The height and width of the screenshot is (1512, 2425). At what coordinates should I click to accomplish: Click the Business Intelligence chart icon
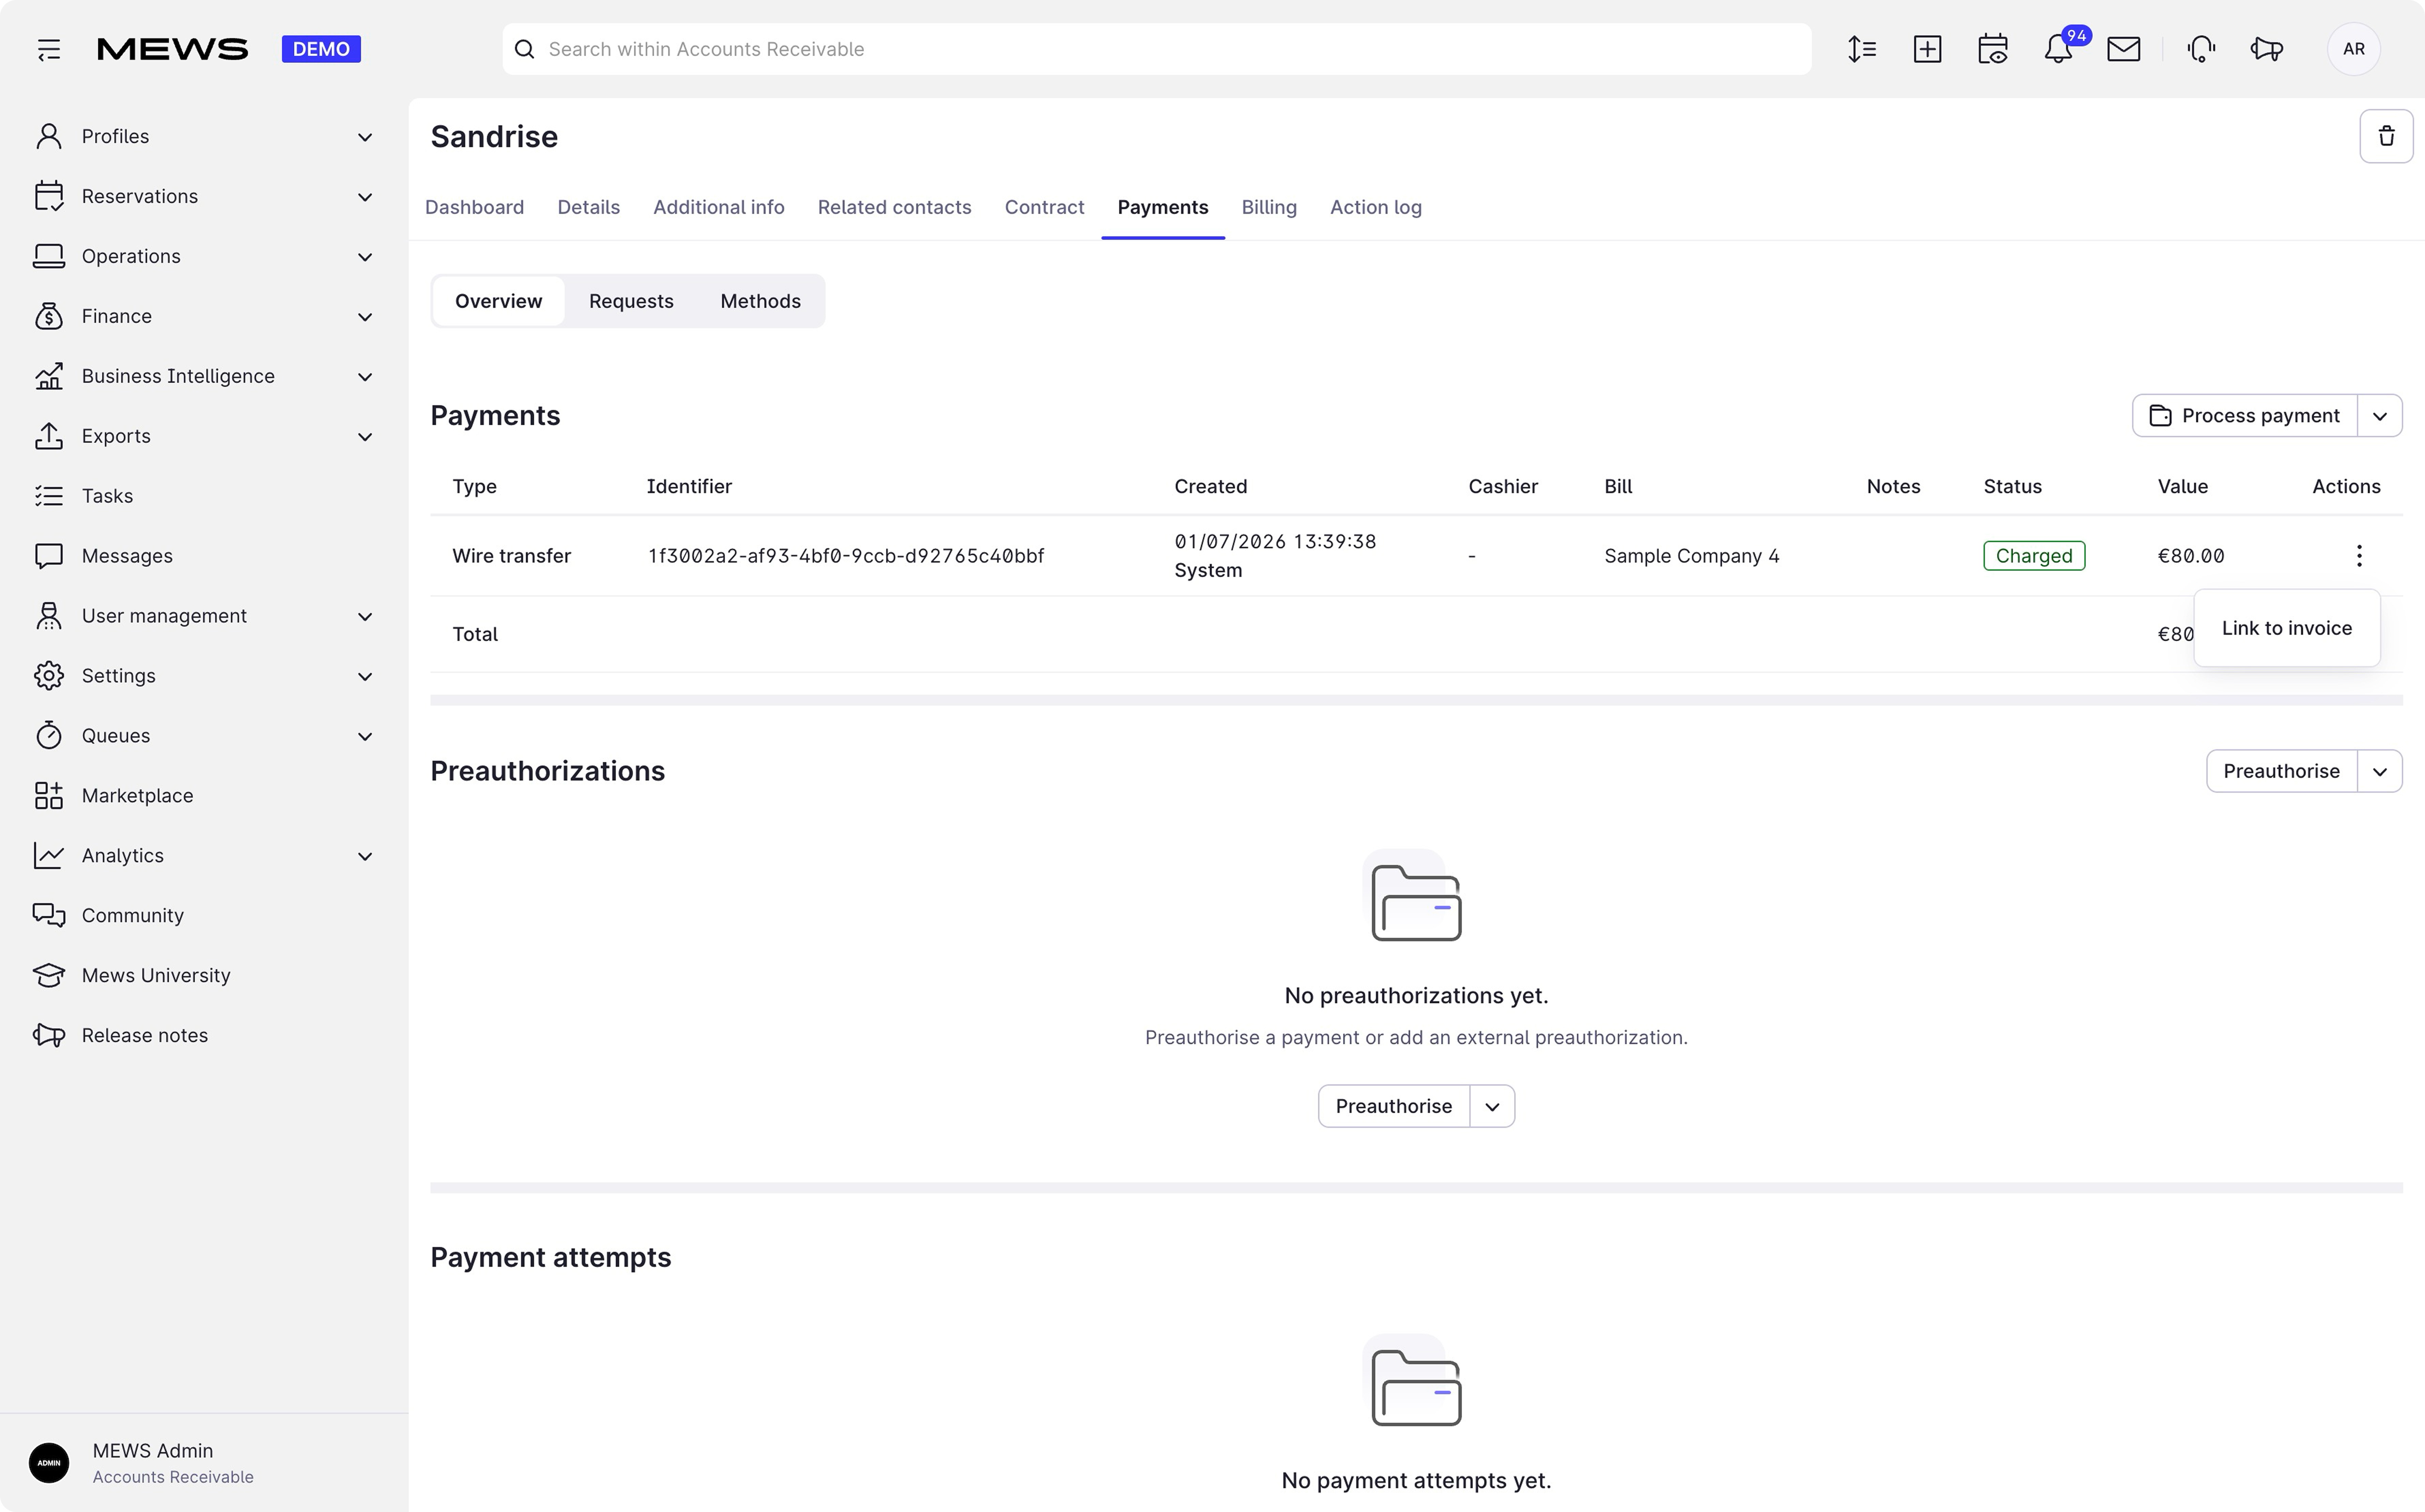point(49,376)
